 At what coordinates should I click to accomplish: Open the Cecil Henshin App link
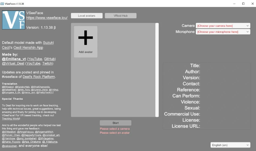28,48
